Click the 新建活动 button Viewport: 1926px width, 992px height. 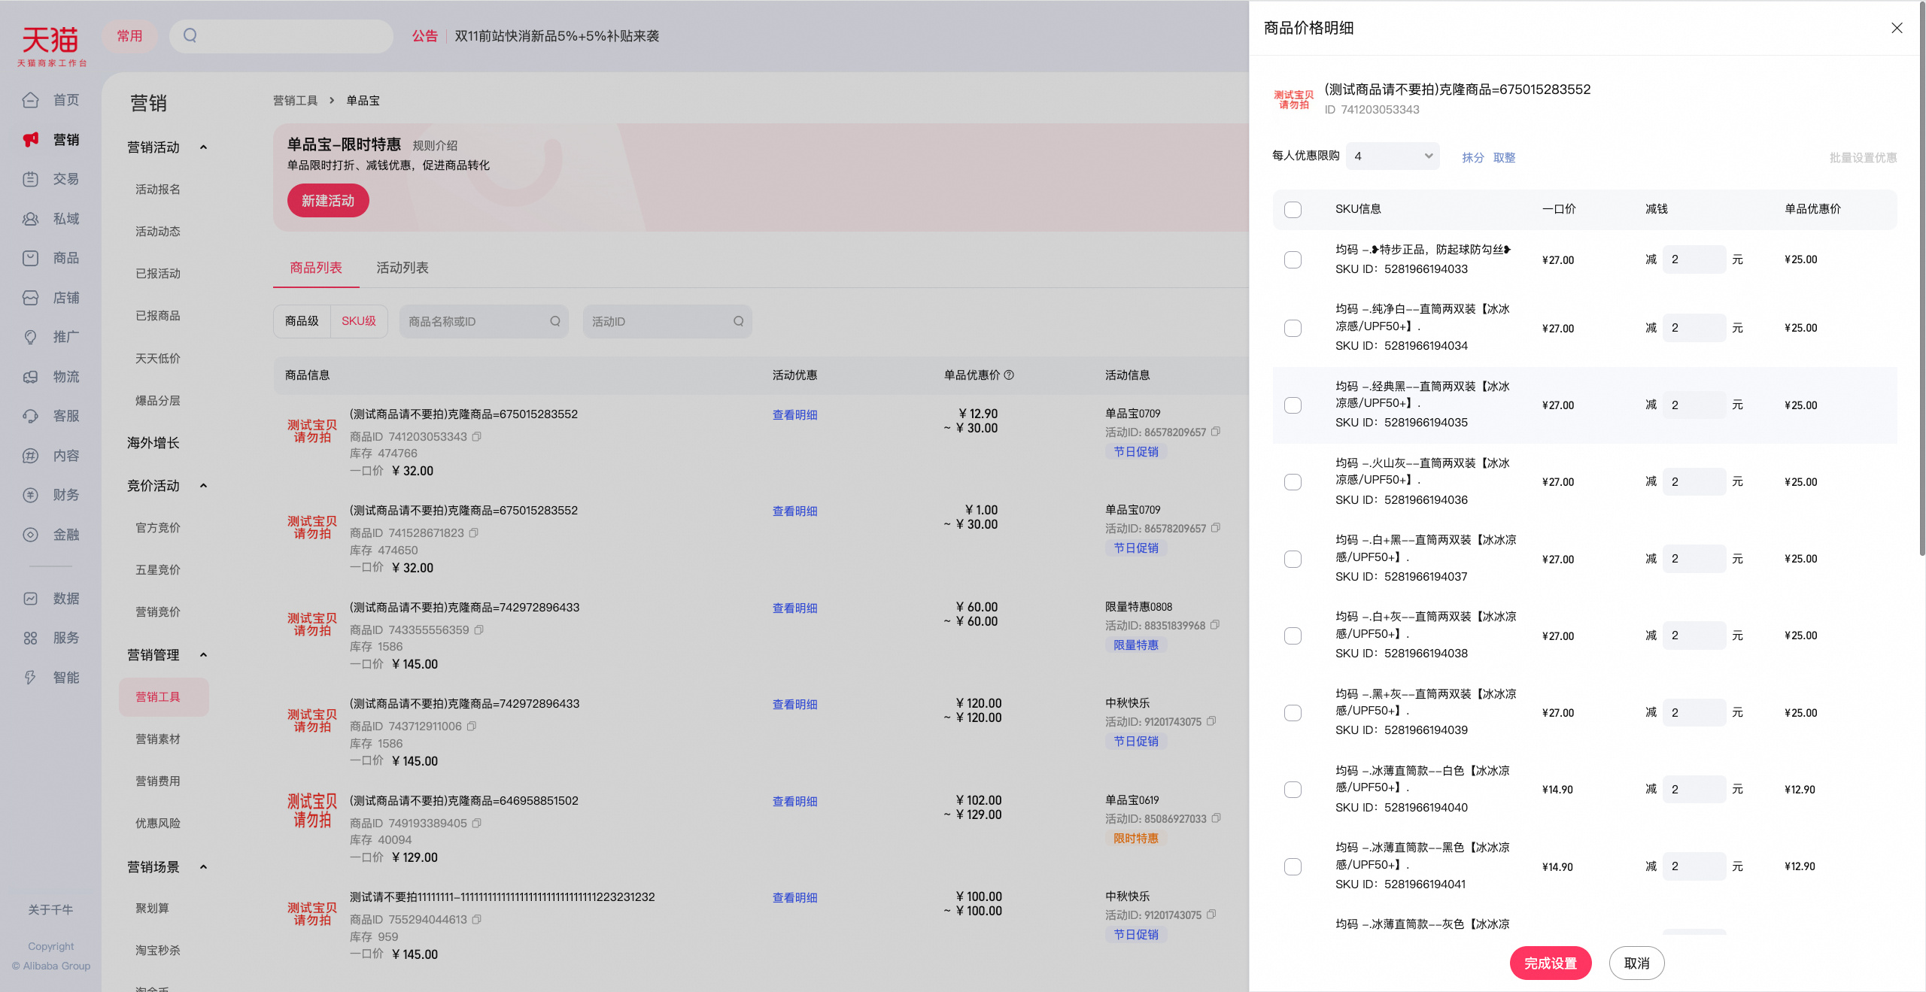(x=328, y=201)
